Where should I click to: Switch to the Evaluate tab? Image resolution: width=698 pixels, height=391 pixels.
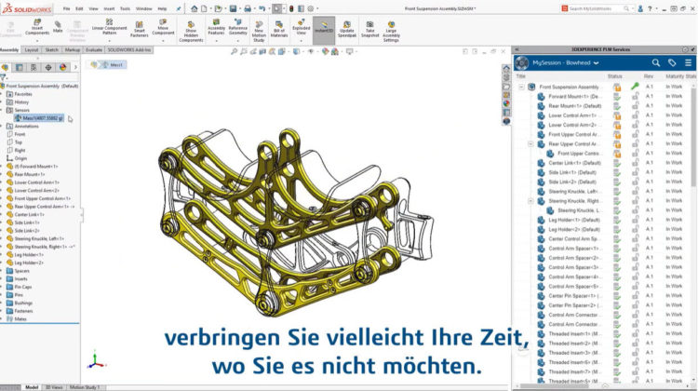click(94, 50)
